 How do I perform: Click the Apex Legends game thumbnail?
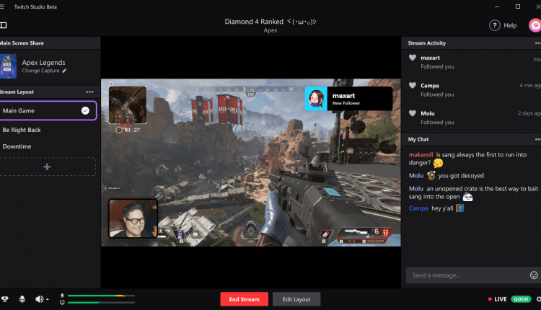[8, 66]
